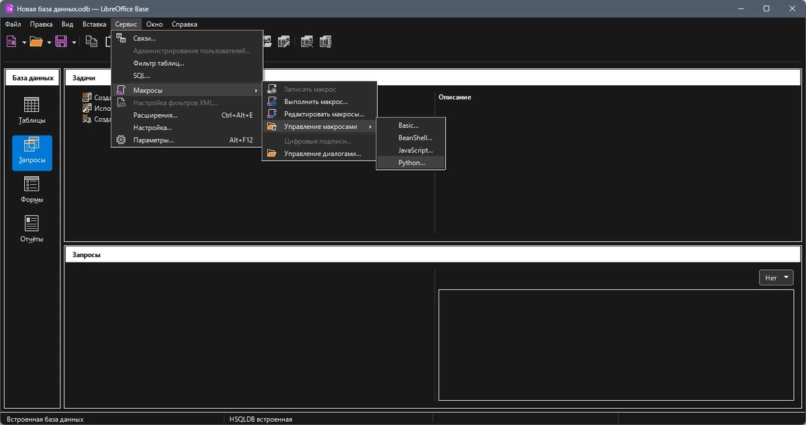806x425 pixels.
Task: Open the Нет preview mode dropdown
Action: [776, 277]
